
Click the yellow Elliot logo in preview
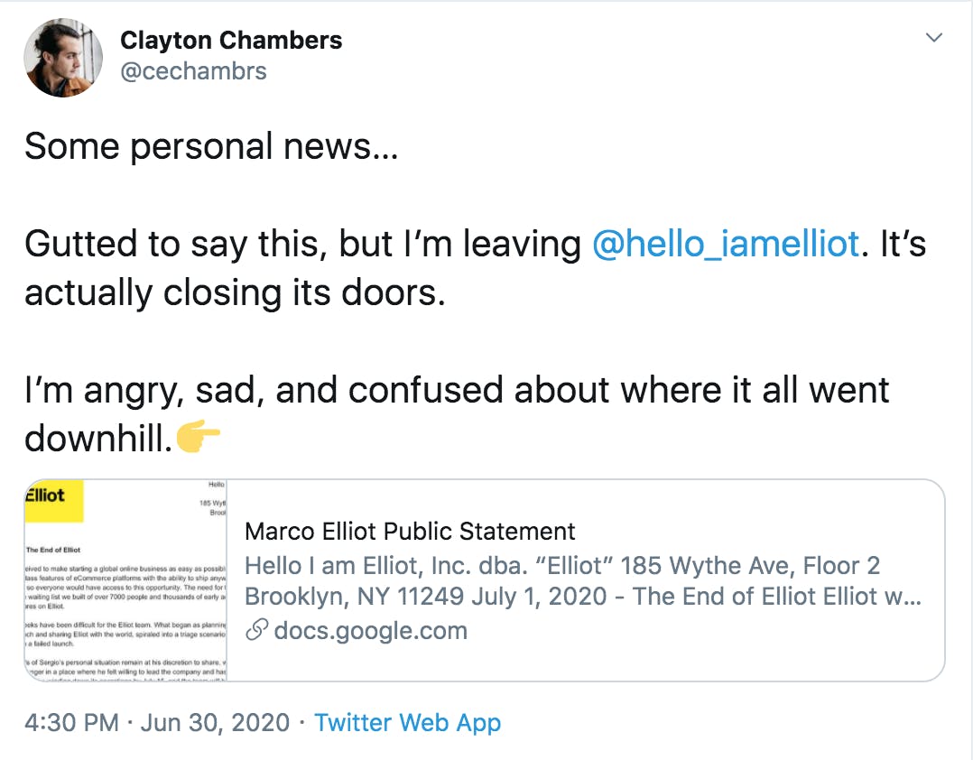coord(54,502)
